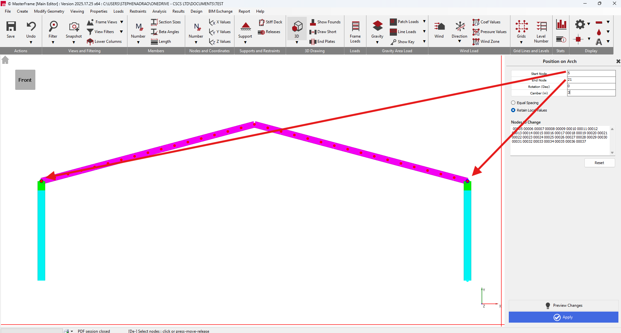Click the blue Apply button
621x333 pixels.
tap(564, 317)
